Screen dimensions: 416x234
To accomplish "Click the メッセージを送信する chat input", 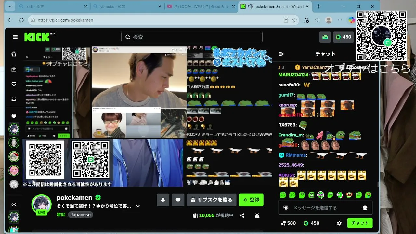I will (x=325, y=208).
